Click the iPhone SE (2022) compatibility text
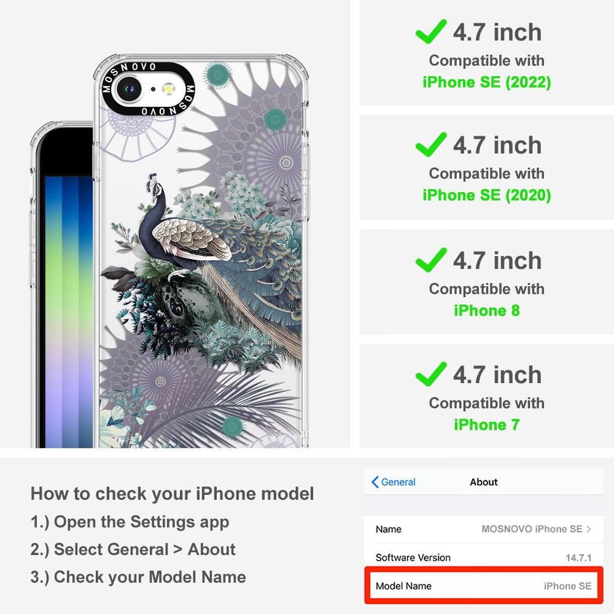 click(487, 82)
